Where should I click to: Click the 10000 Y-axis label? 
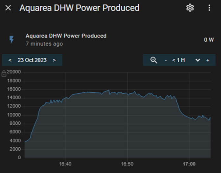pyautogui.click(x=14, y=115)
